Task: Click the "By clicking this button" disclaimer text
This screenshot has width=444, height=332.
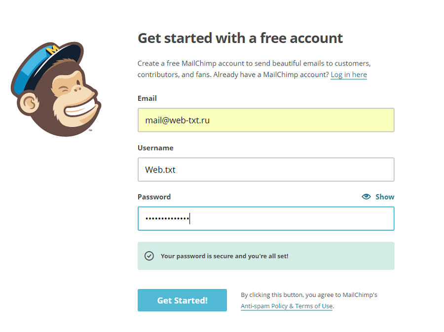Action: (309, 295)
